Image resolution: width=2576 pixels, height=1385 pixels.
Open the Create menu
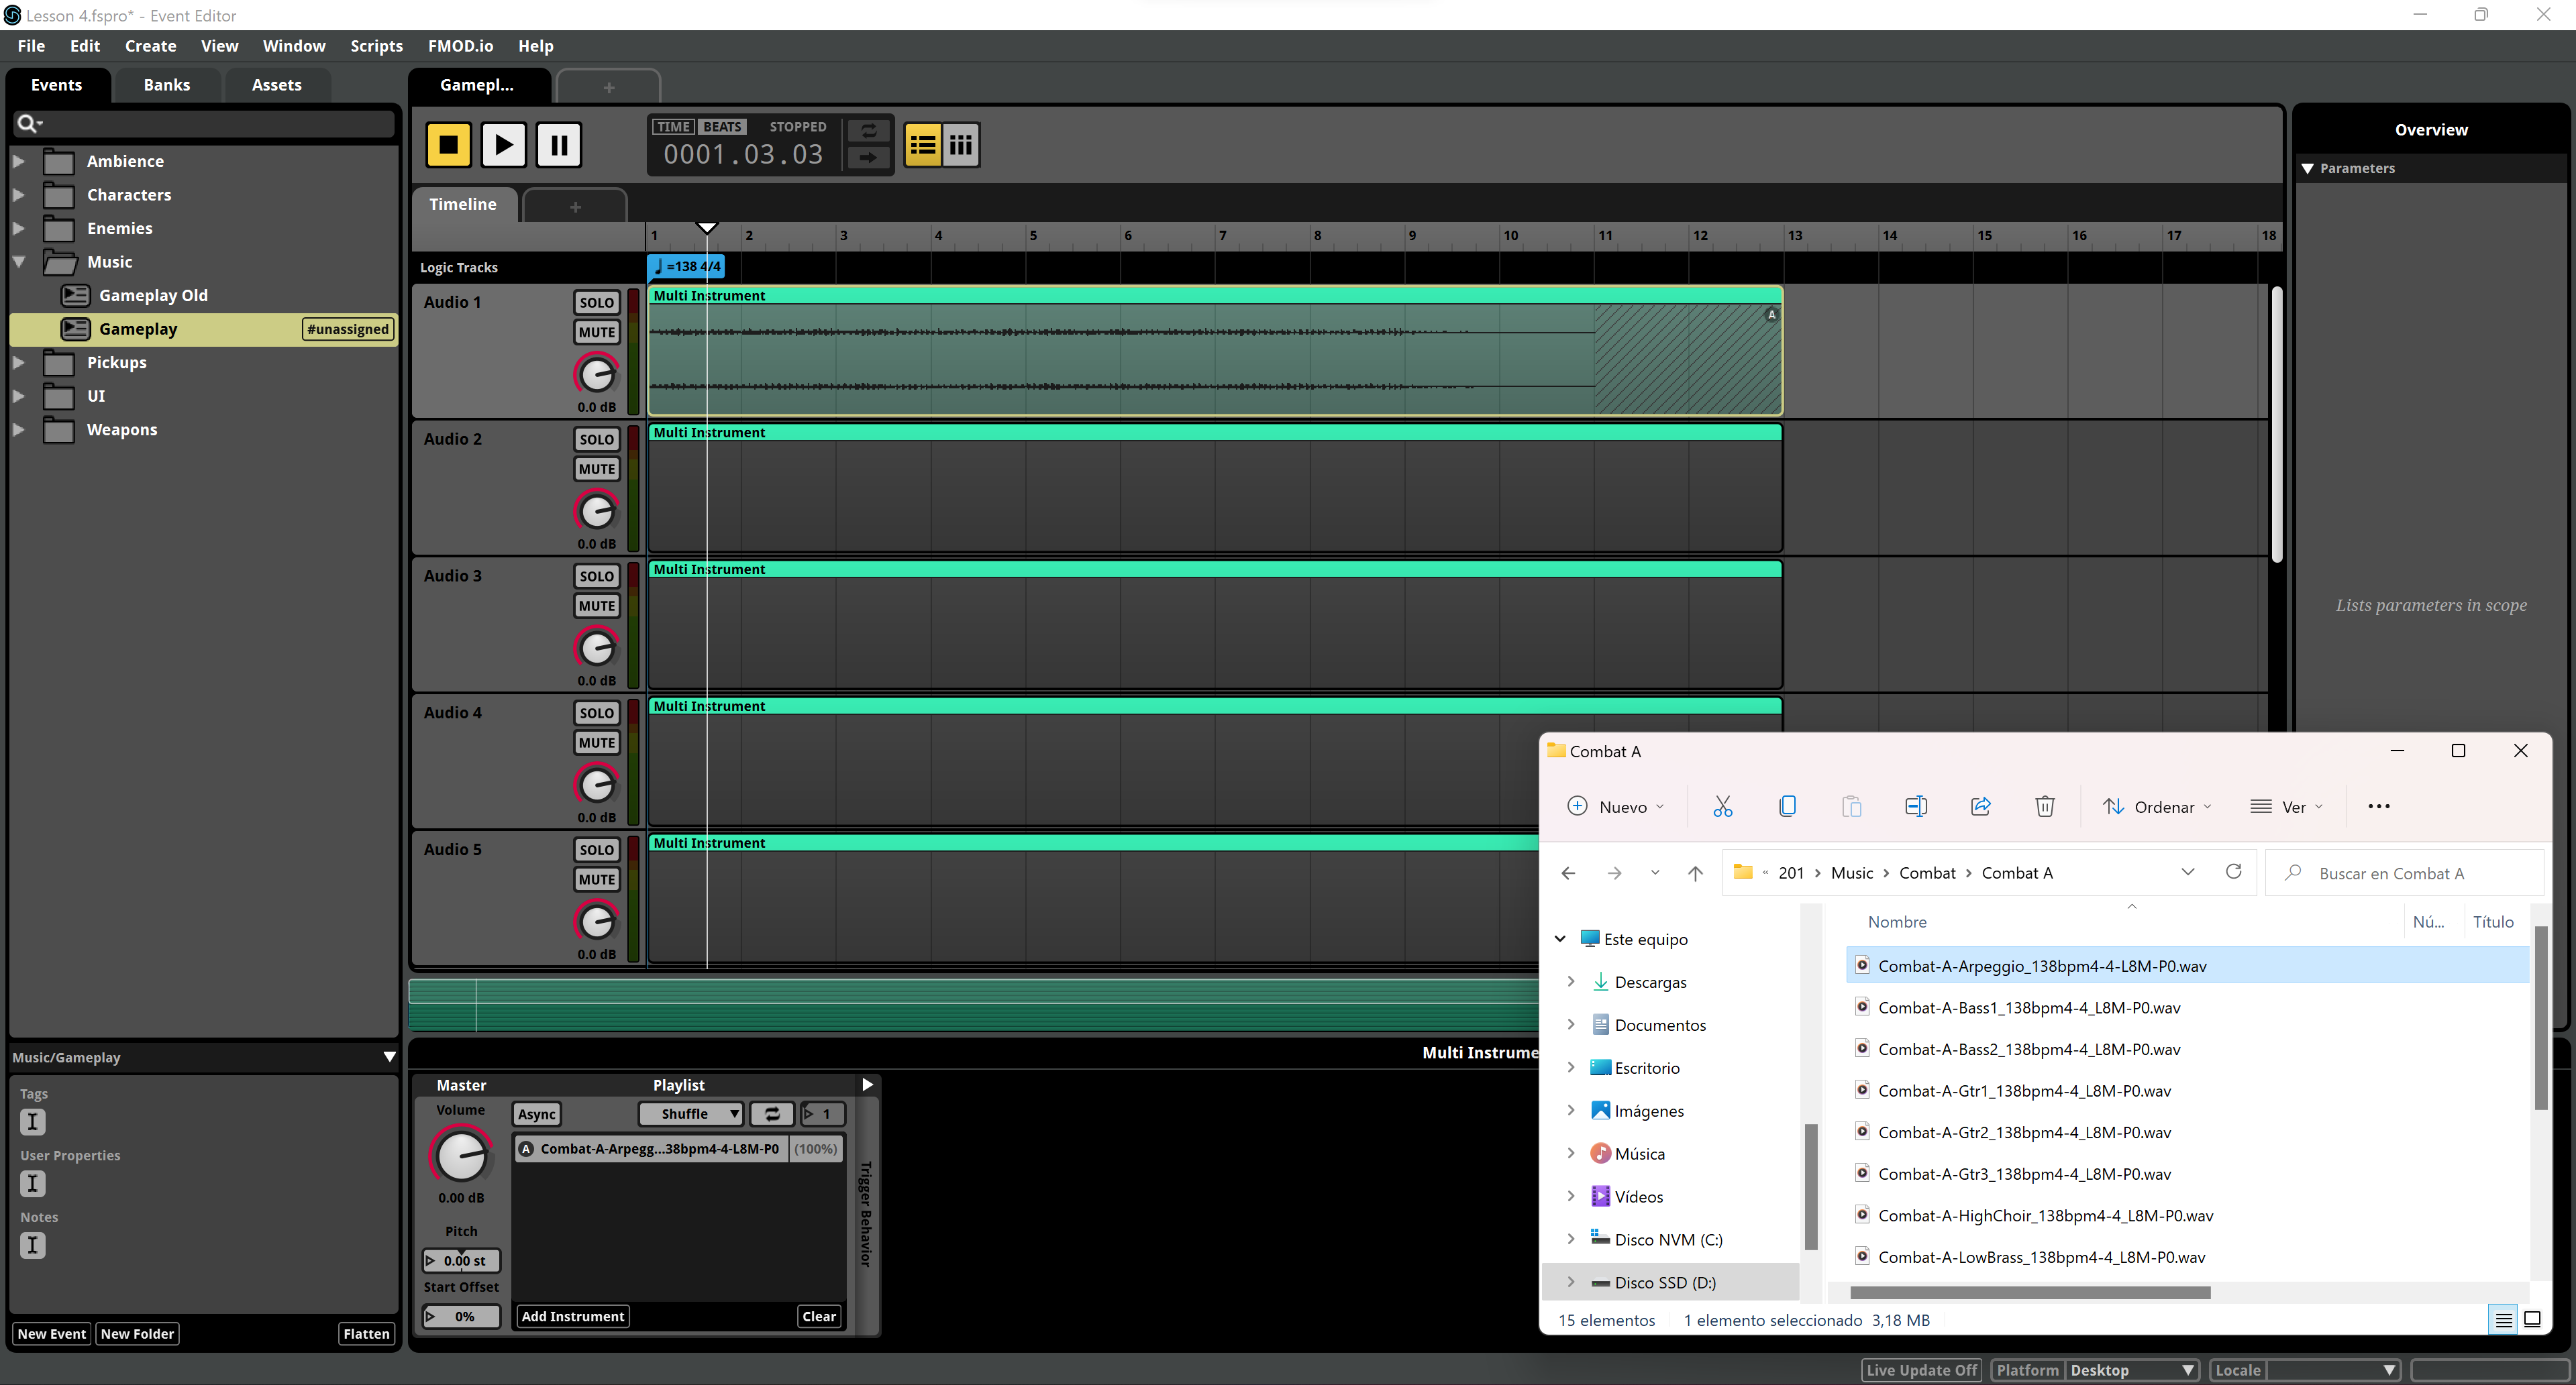coord(150,46)
